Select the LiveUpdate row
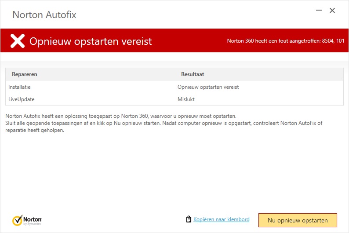 point(22,99)
